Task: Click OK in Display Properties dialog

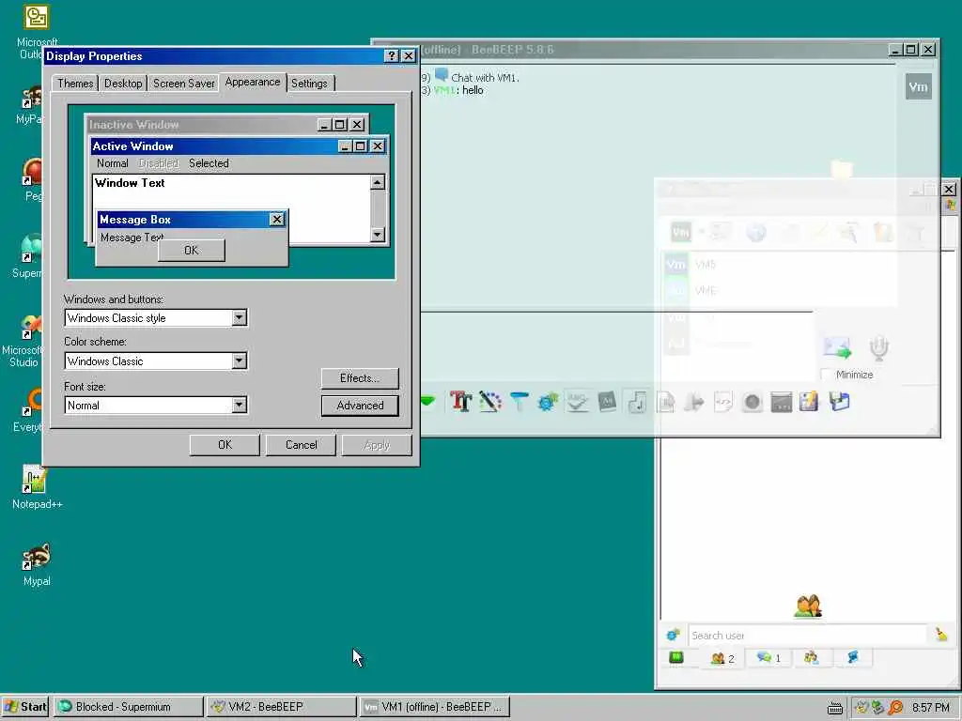Action: point(225,445)
